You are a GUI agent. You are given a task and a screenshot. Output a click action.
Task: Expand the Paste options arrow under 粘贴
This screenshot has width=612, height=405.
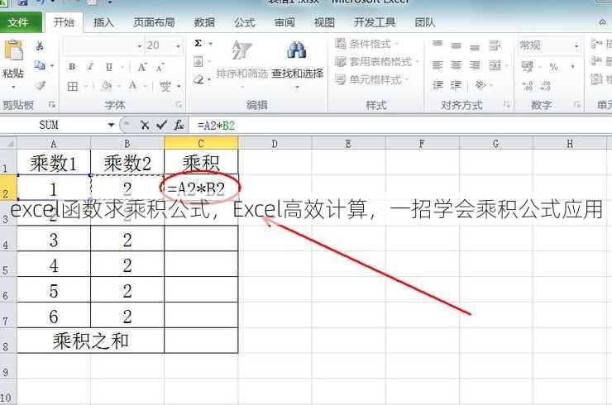point(13,87)
